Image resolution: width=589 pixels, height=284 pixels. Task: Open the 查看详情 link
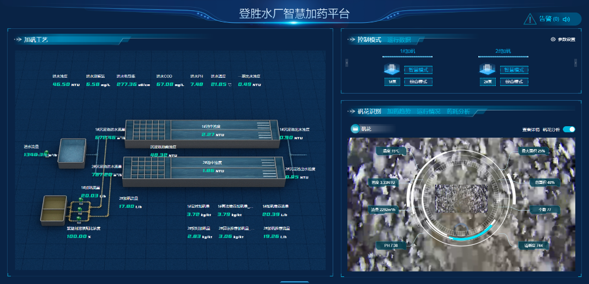coord(531,129)
